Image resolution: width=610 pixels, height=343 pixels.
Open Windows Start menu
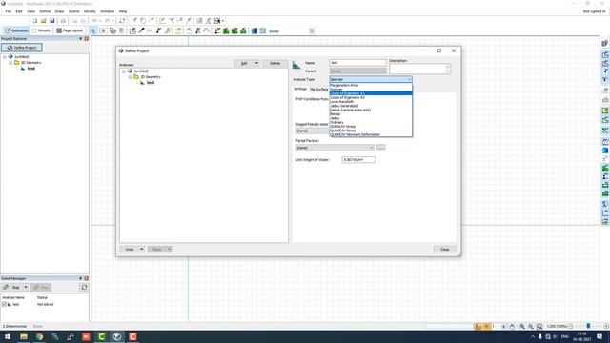pyautogui.click(x=8, y=336)
